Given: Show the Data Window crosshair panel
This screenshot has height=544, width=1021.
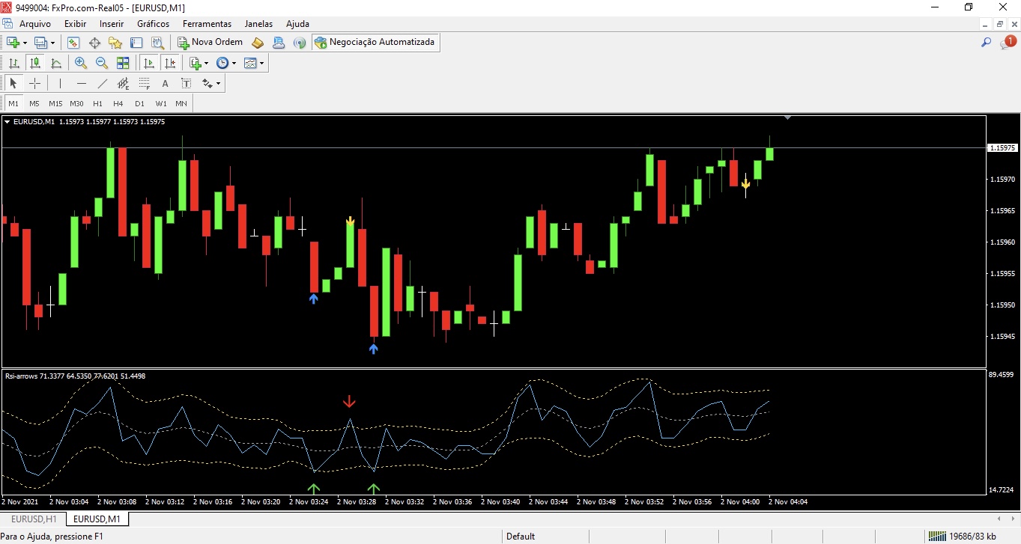Looking at the screenshot, I should coord(94,43).
